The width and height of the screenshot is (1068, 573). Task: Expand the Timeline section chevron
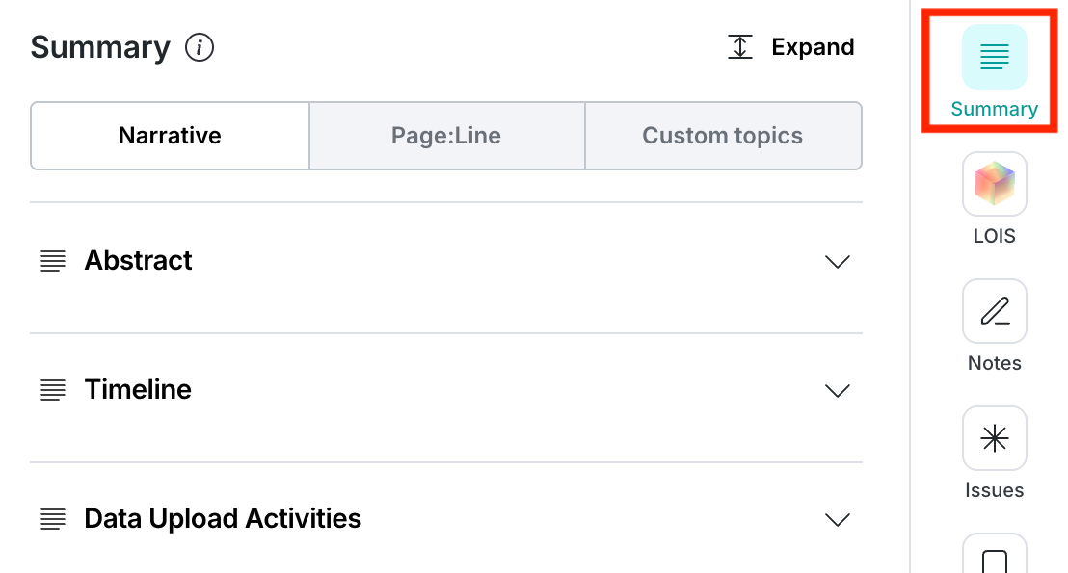837,391
